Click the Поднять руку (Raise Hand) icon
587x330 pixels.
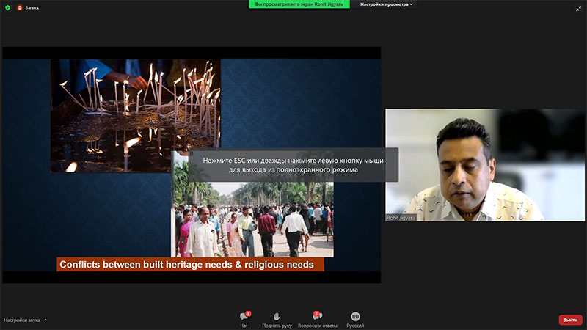pyautogui.click(x=277, y=316)
